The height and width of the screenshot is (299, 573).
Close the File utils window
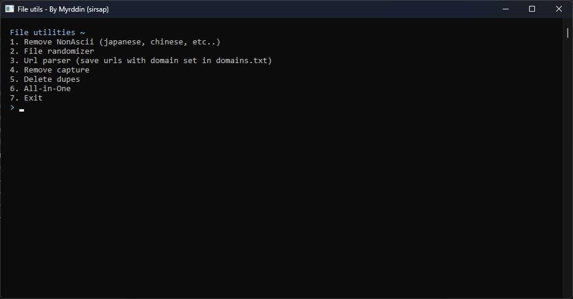click(559, 9)
